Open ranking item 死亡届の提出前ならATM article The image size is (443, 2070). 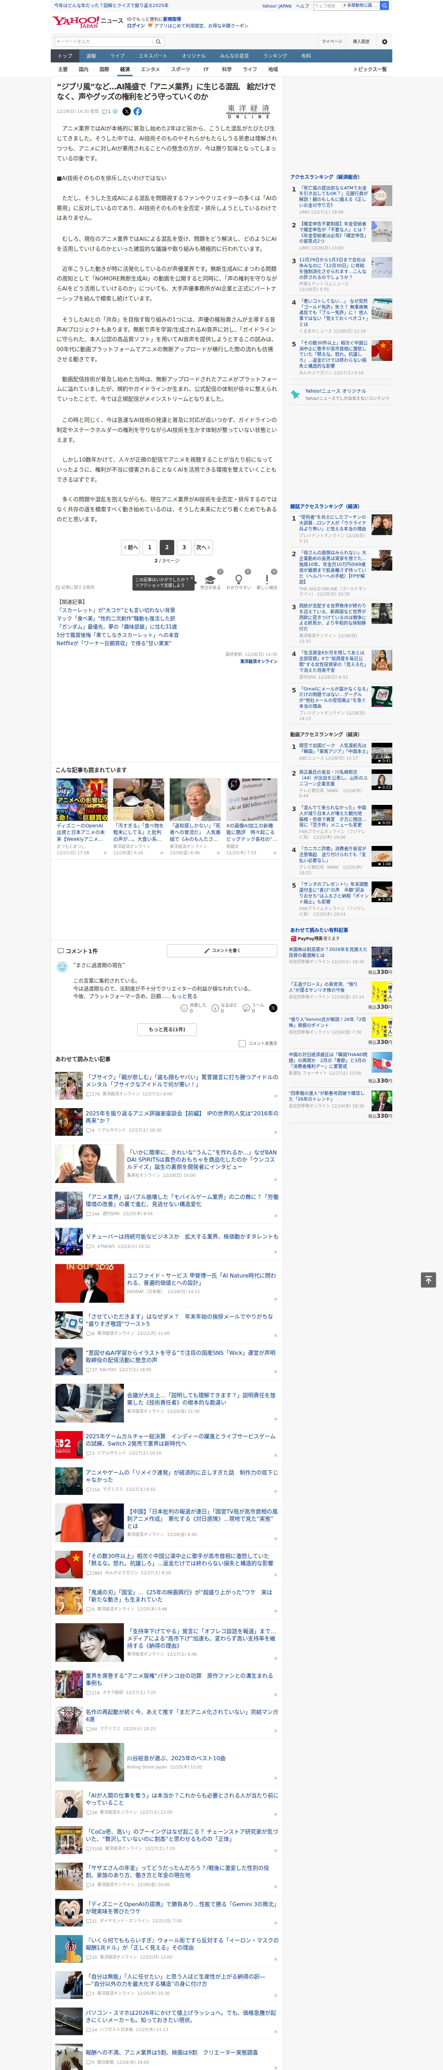pyautogui.click(x=333, y=198)
